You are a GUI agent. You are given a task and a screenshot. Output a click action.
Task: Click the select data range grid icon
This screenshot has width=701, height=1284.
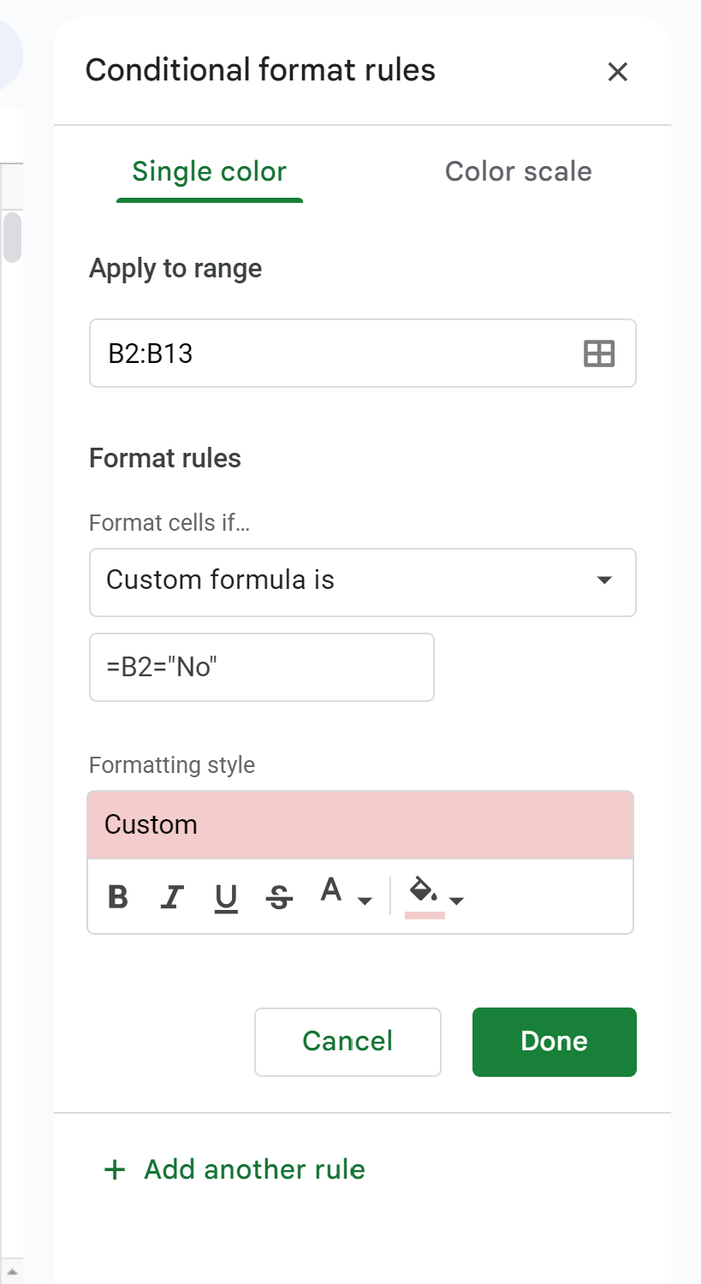pyautogui.click(x=599, y=354)
